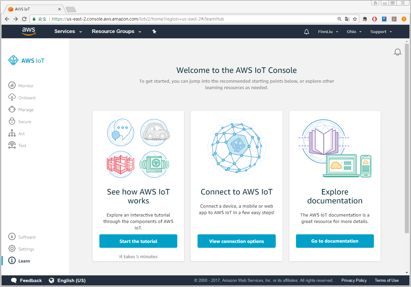Click the page vertical scrollbar
This screenshot has width=411, height=287.
(407, 138)
